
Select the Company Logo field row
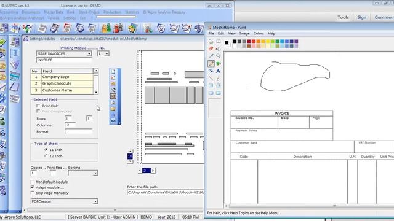click(x=62, y=77)
